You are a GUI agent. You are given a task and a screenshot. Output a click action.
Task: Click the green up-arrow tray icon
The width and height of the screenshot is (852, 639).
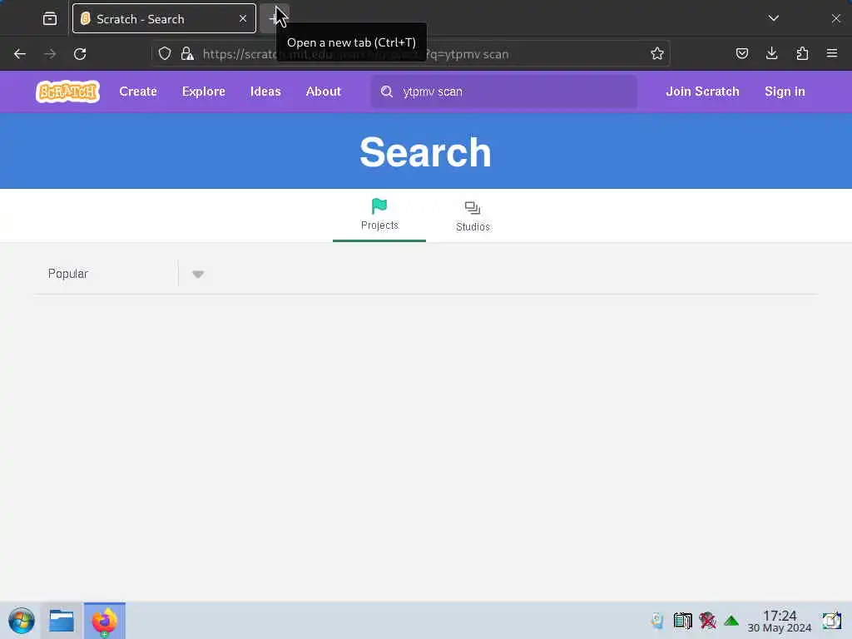[731, 621]
